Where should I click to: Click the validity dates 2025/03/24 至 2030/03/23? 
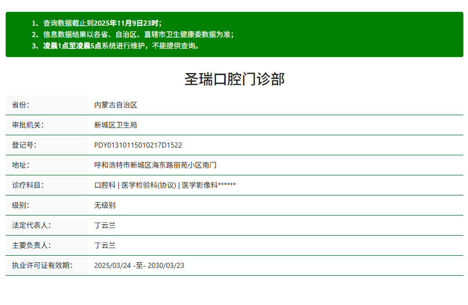click(139, 265)
